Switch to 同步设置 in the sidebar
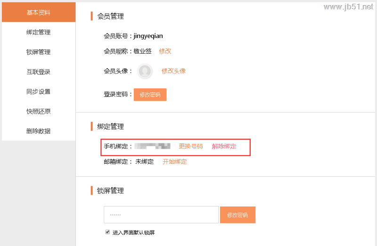The height and width of the screenshot is (246, 377). click(38, 92)
